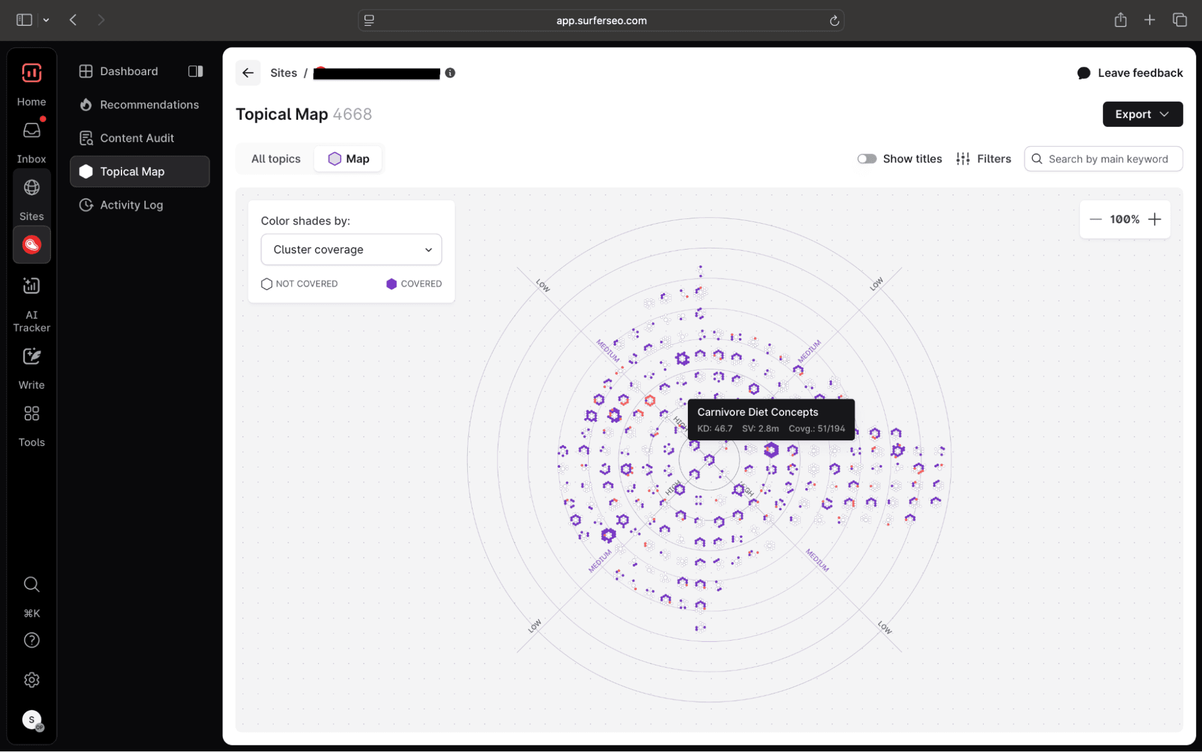The height and width of the screenshot is (752, 1202).
Task: Select the COVERED legend hexagon
Action: pyautogui.click(x=391, y=283)
